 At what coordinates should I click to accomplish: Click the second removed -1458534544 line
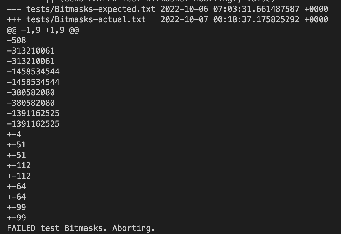pos(33,82)
